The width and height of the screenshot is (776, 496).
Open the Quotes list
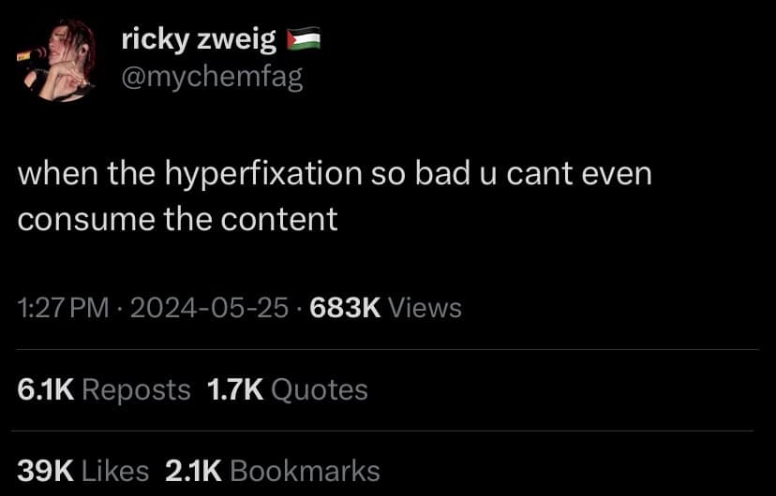320,390
